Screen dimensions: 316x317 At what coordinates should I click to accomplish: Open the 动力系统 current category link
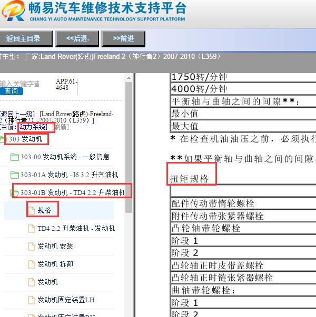33,127
